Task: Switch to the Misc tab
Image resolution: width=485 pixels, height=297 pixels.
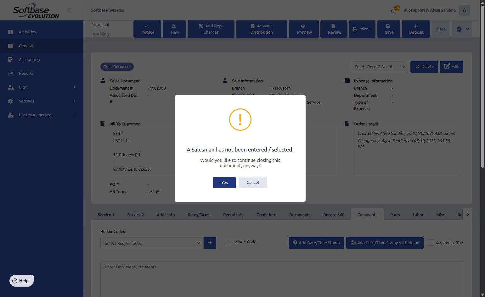Action: (440, 215)
